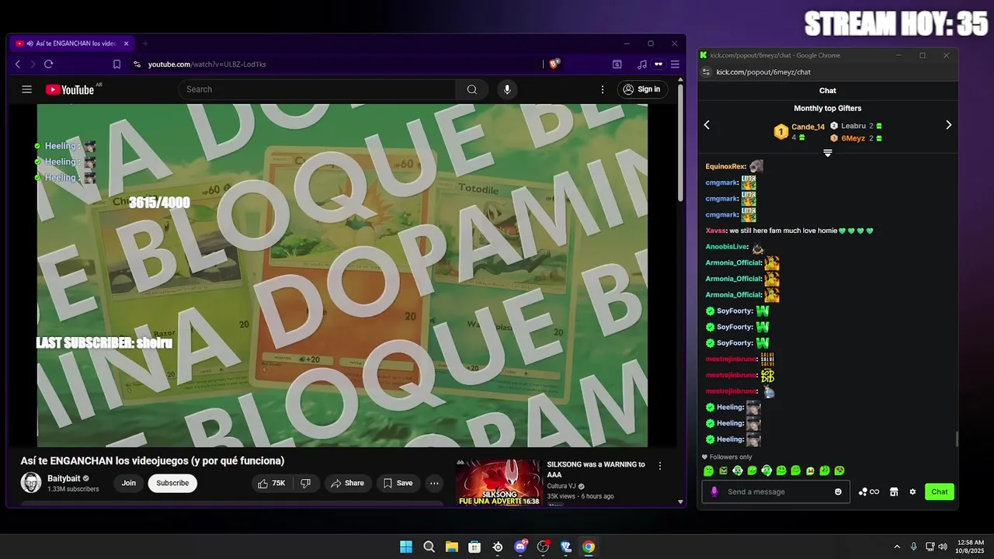Open Windows taskbar search

[x=429, y=547]
